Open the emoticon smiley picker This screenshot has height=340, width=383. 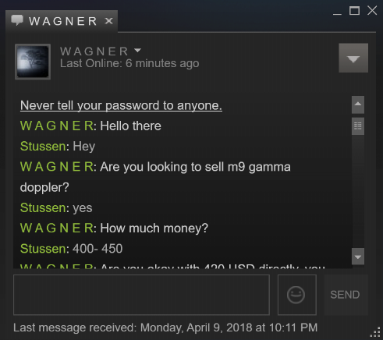[297, 295]
